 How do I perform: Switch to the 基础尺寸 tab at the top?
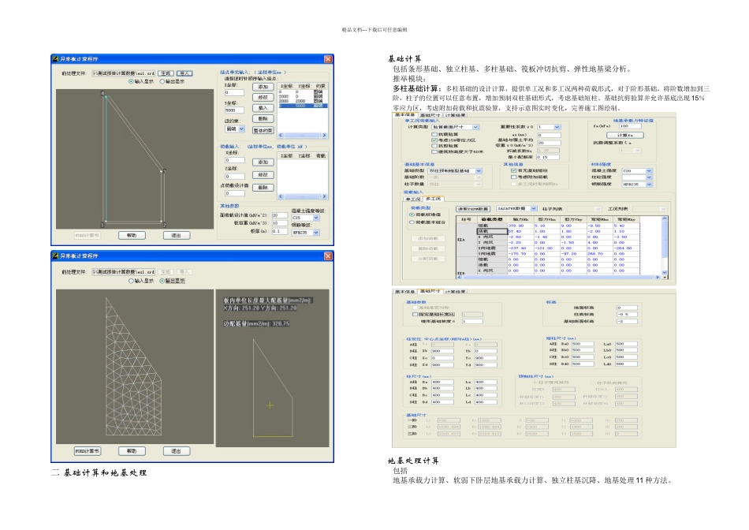click(x=430, y=115)
